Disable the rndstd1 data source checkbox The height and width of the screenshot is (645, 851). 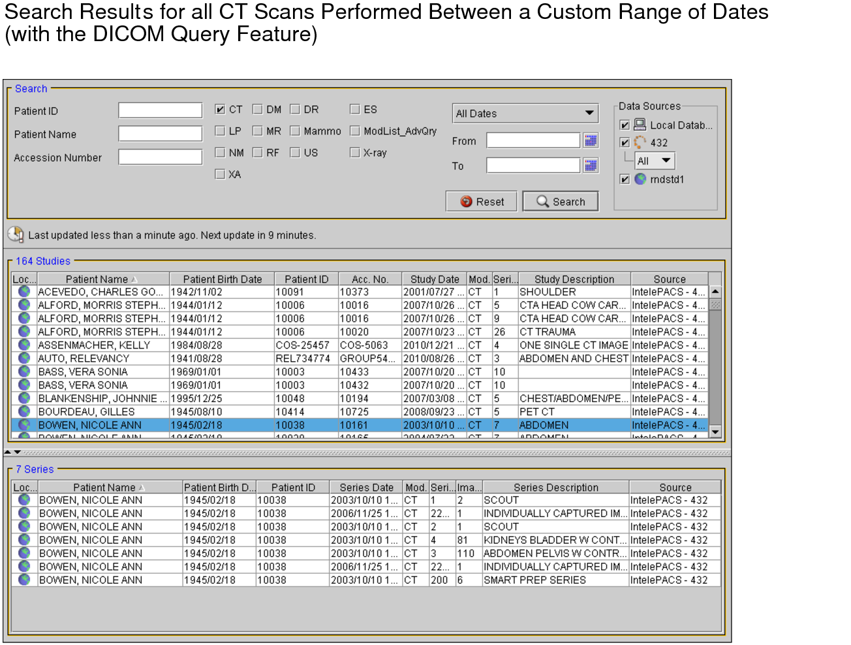(625, 180)
